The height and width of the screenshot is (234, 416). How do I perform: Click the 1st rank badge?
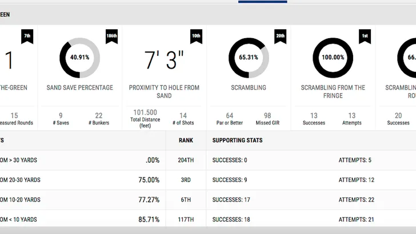pyautogui.click(x=364, y=36)
